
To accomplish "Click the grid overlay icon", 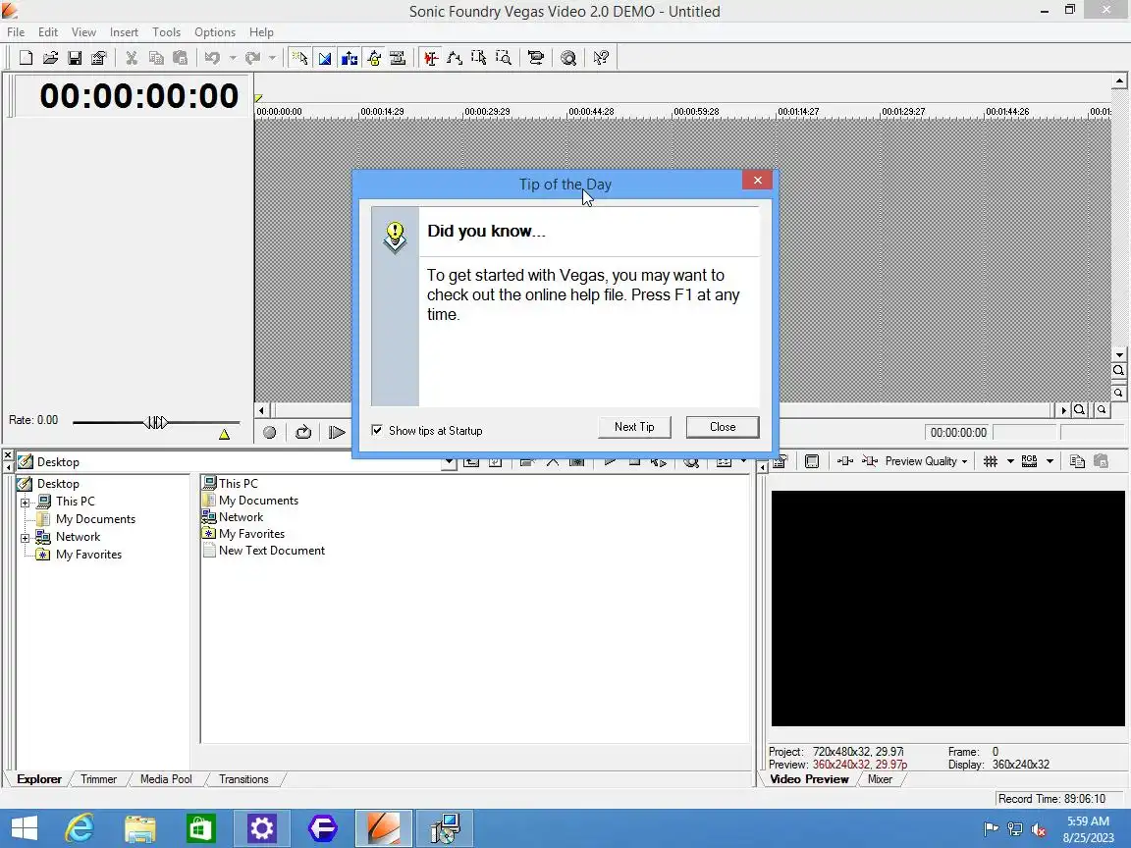I will [991, 461].
